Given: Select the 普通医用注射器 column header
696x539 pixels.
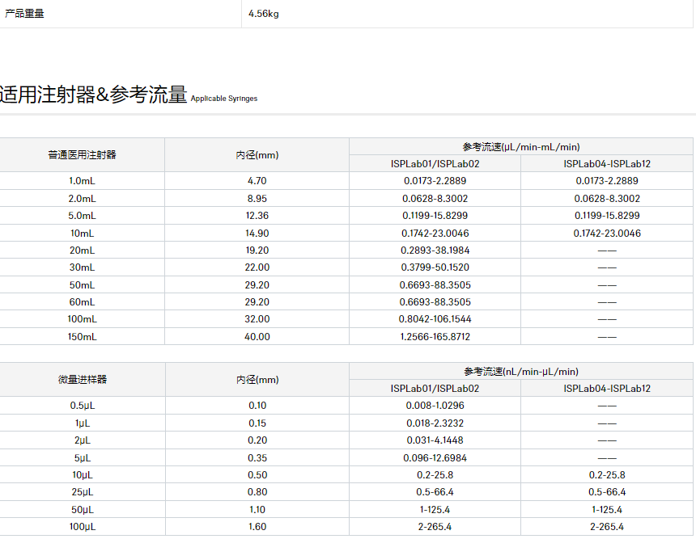Looking at the screenshot, I should point(82,154).
